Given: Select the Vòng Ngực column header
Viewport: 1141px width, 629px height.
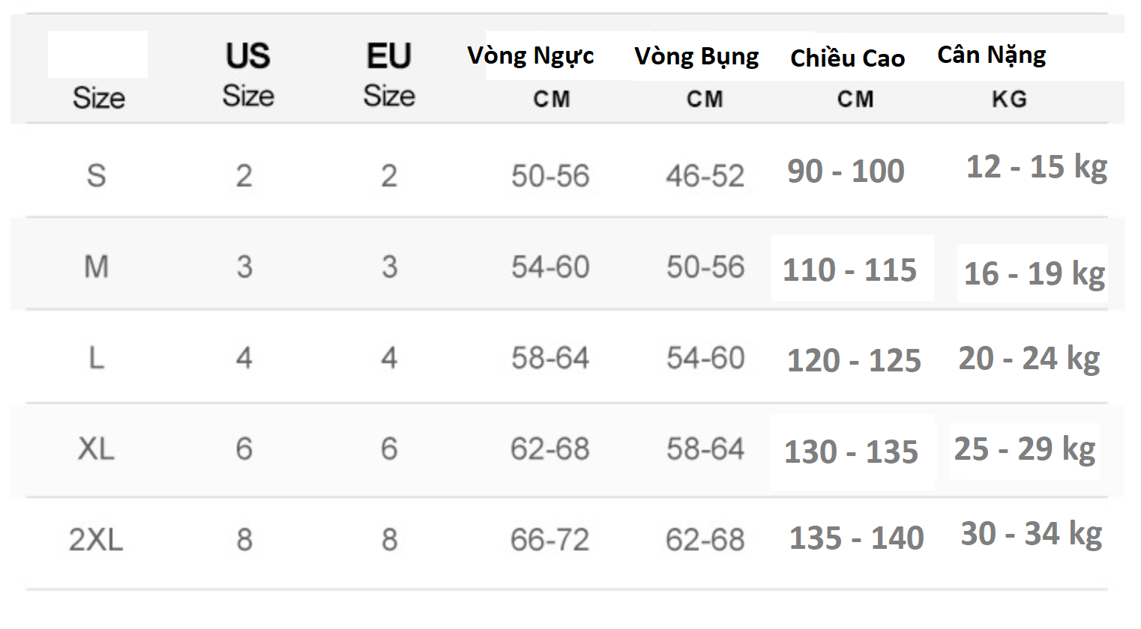Looking at the screenshot, I should [531, 56].
